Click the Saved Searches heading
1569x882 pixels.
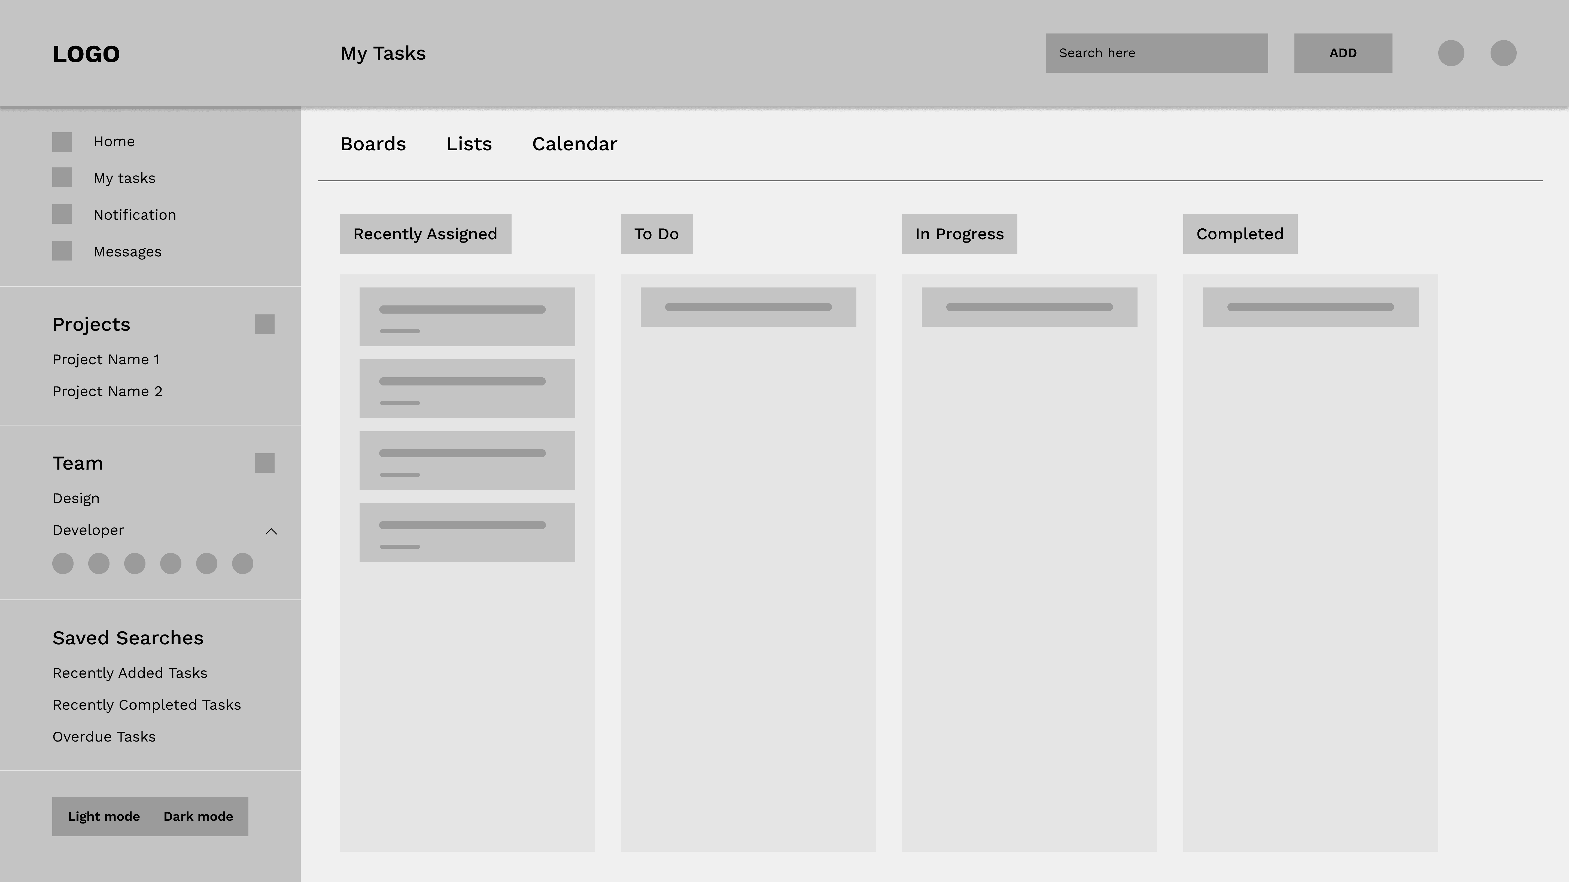pyautogui.click(x=128, y=638)
